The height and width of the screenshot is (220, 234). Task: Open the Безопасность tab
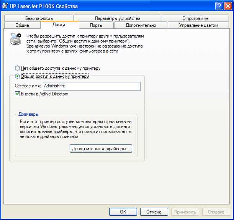39,18
